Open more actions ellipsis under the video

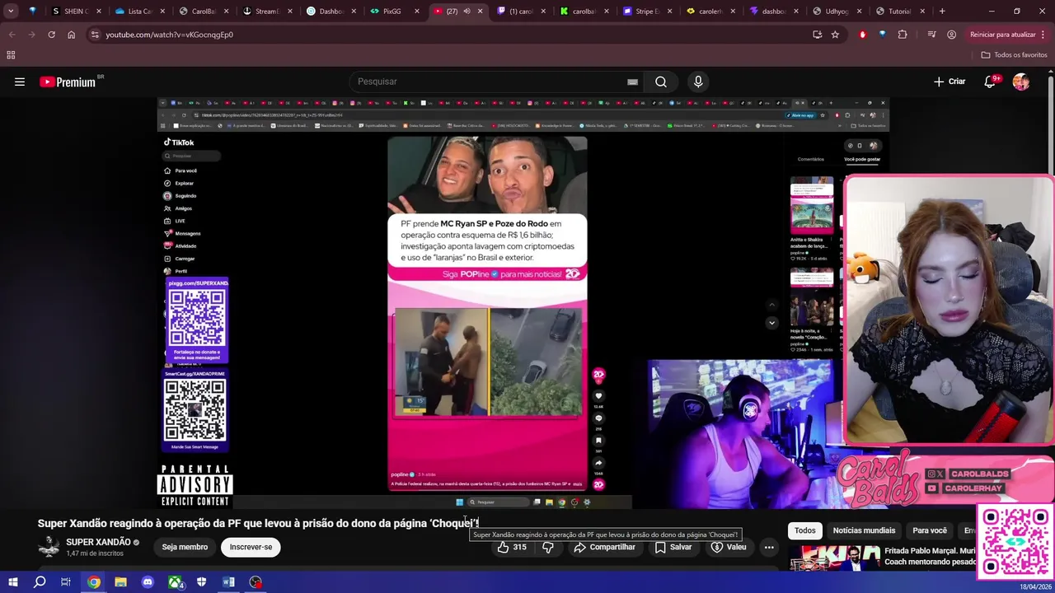(x=769, y=547)
